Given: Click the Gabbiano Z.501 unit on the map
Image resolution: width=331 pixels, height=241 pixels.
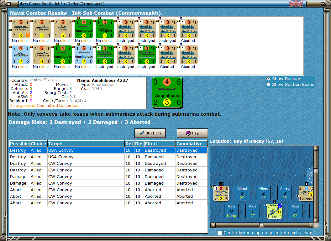Looking at the screenshot, I should click(274, 211).
